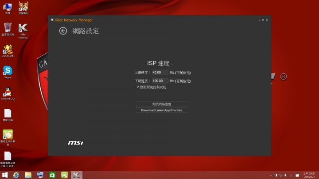Click the upload speed field showing 40.00
This screenshot has height=179, width=319.
click(x=160, y=72)
